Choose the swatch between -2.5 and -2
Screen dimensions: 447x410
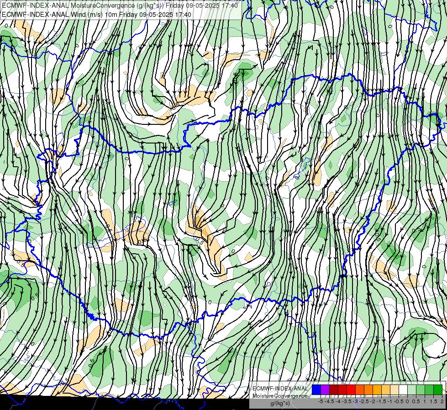tap(368, 389)
